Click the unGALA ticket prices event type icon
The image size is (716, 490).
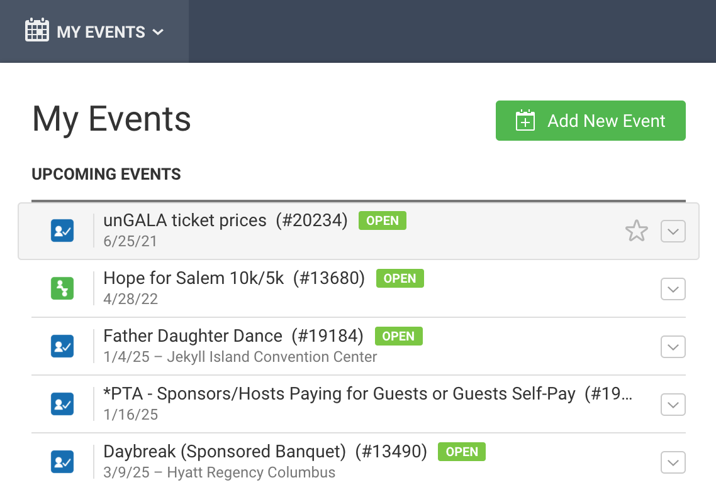pos(62,231)
